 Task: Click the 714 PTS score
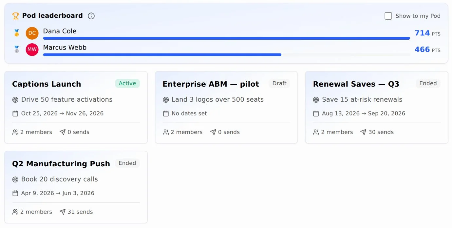pos(427,33)
